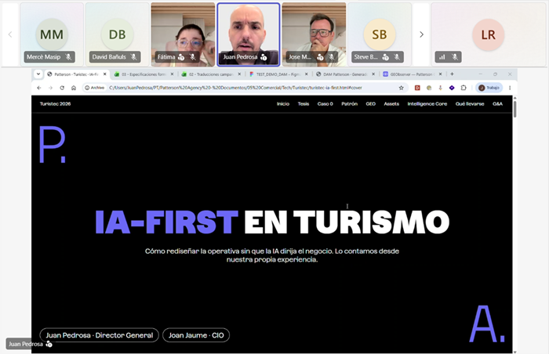Open 'Inicio' in page navigation
The width and height of the screenshot is (549, 354).
click(x=283, y=104)
